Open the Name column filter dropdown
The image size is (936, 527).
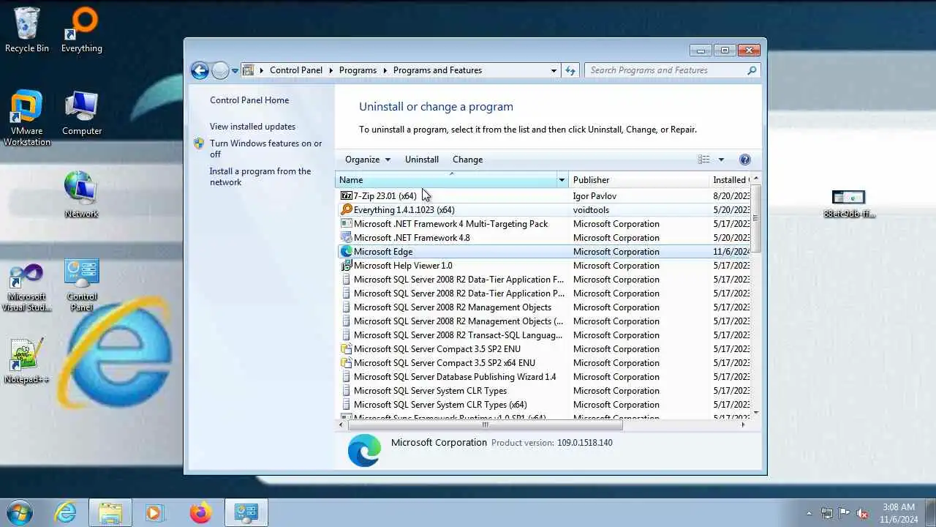pos(562,180)
